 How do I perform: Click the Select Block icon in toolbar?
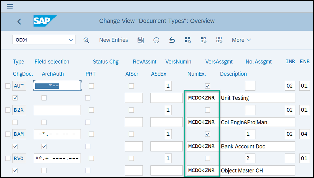click(203, 40)
